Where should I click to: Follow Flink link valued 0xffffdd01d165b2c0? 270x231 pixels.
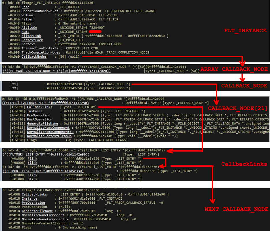coord(32,175)
